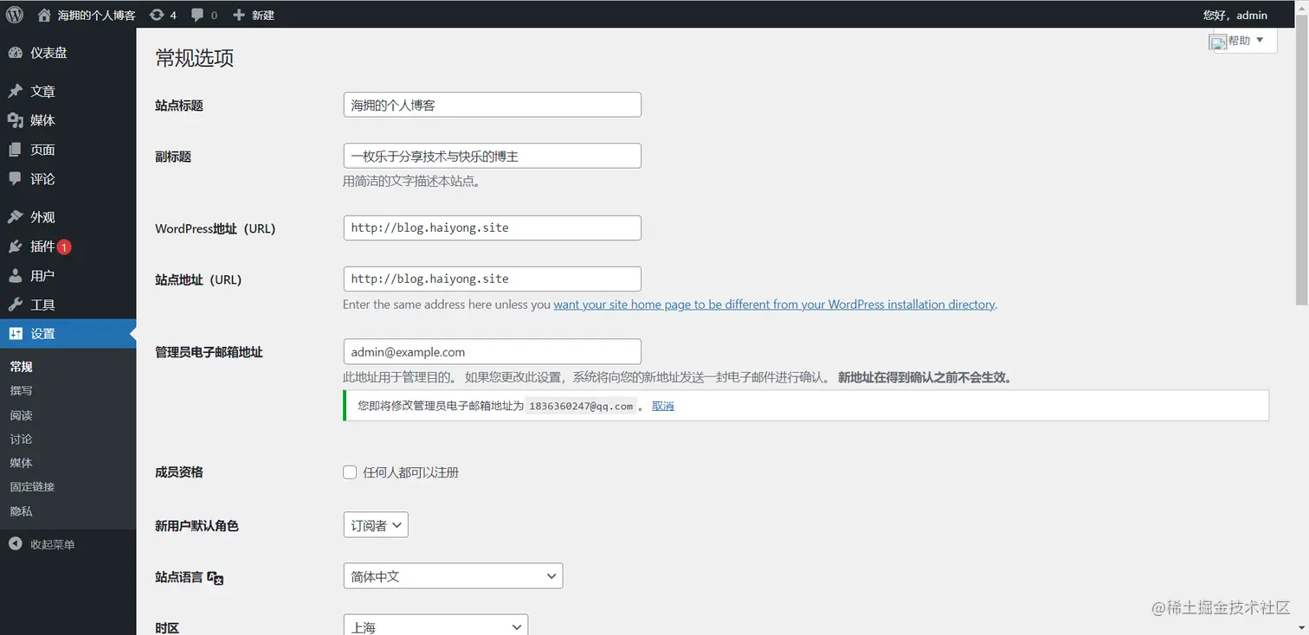The height and width of the screenshot is (635, 1309).
Task: Click the 副标题 input field
Action: click(493, 156)
